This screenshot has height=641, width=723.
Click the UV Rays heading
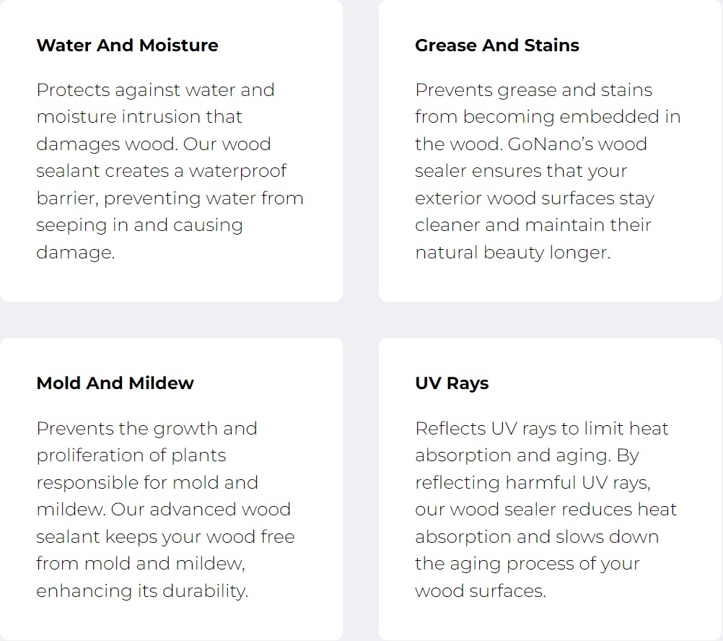pyautogui.click(x=452, y=384)
